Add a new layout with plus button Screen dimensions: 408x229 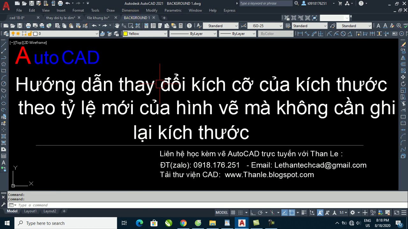click(64, 211)
